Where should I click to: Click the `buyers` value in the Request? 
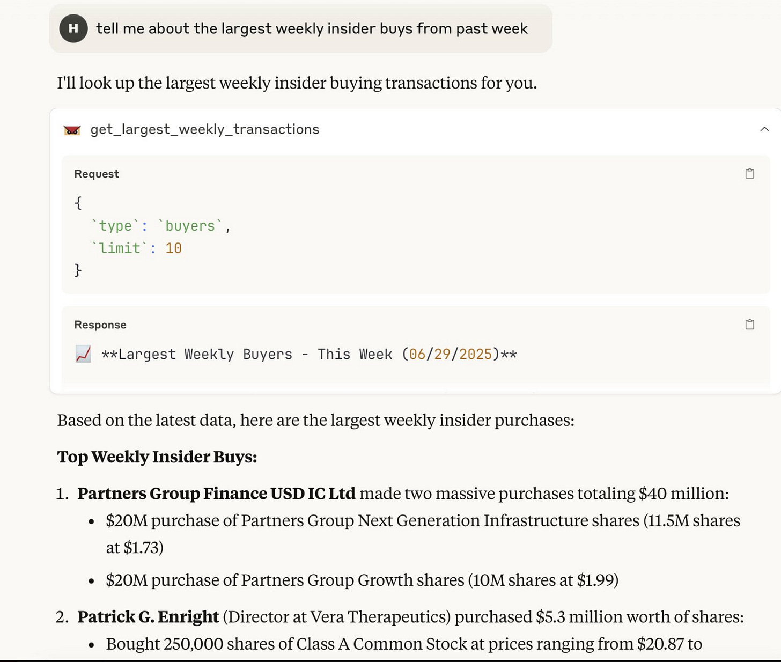click(190, 226)
